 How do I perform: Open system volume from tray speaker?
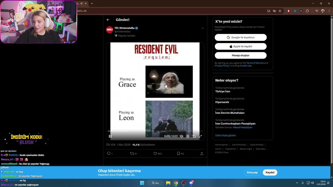pyautogui.click(x=312, y=183)
